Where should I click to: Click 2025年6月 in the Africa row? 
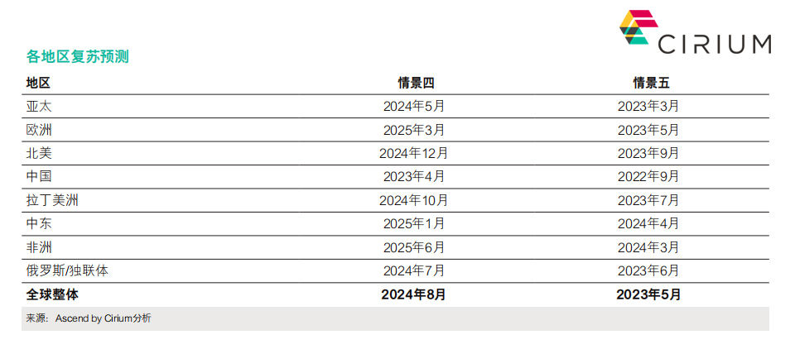tap(414, 248)
